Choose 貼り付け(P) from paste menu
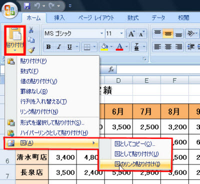Screen dimensions: 200x184 [52, 61]
